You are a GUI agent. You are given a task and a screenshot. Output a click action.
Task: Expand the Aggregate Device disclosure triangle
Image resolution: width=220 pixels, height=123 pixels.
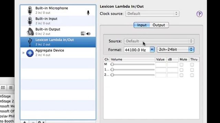coord(23,53)
